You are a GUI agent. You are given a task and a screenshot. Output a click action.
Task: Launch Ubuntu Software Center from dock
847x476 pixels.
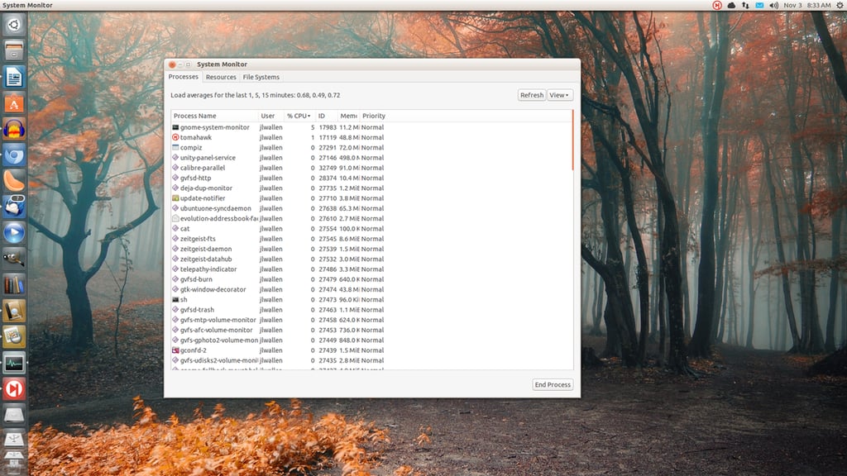click(14, 103)
